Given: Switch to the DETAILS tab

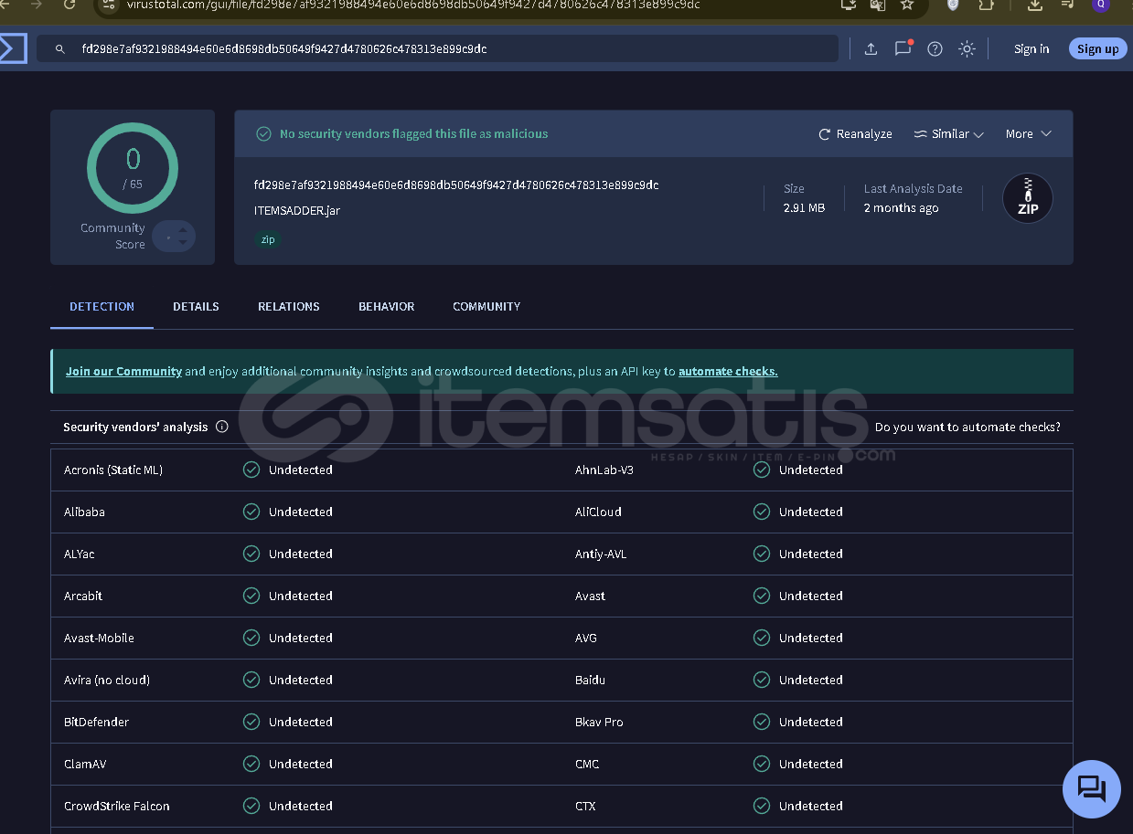Looking at the screenshot, I should (x=196, y=307).
